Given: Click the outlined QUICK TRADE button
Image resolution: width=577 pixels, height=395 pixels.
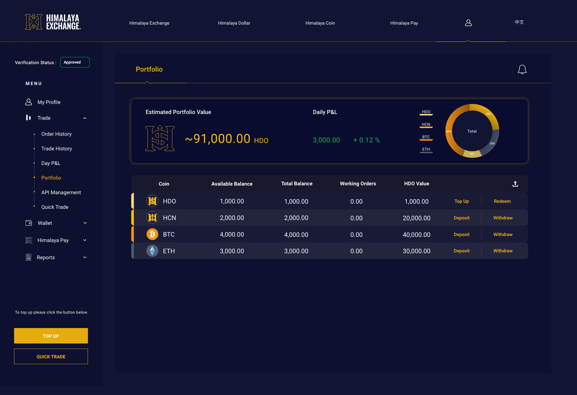Looking at the screenshot, I should [x=51, y=357].
